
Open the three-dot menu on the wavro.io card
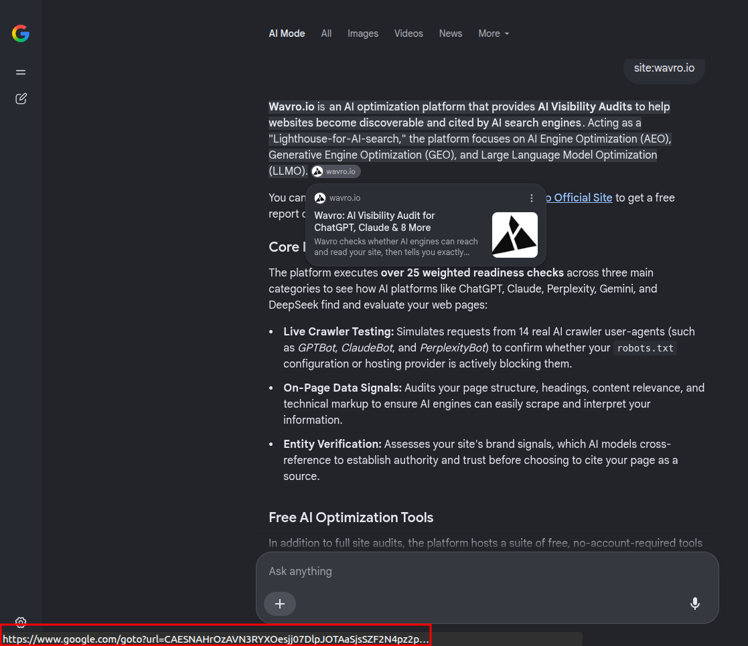(532, 198)
